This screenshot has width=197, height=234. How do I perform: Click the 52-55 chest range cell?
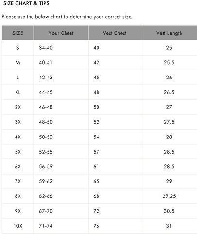click(x=61, y=152)
